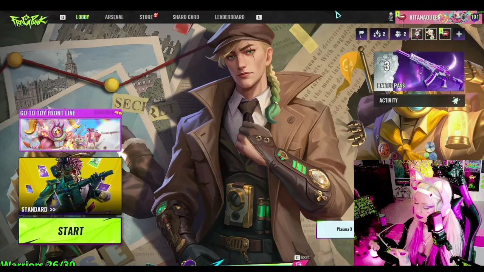Toggle the muted microphone icon
Screen dimensions: 484x272
(391, 17)
